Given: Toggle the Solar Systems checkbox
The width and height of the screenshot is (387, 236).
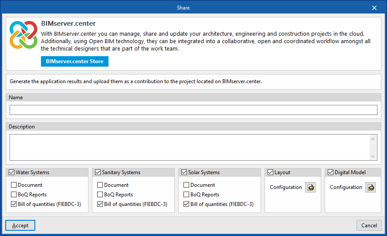Looking at the screenshot, I should tap(184, 172).
